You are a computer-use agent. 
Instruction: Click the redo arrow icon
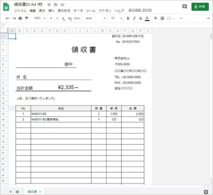coord(14,18)
